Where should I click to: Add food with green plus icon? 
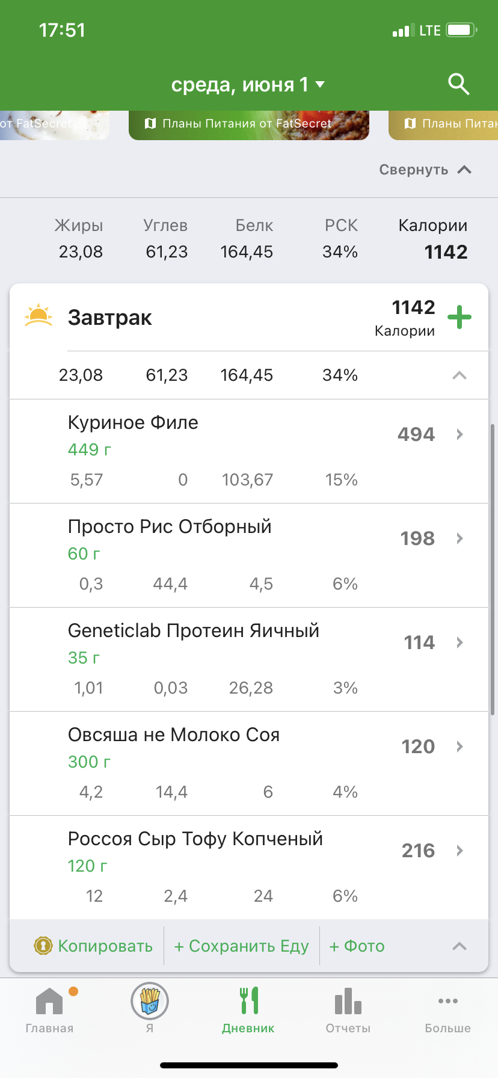(460, 317)
